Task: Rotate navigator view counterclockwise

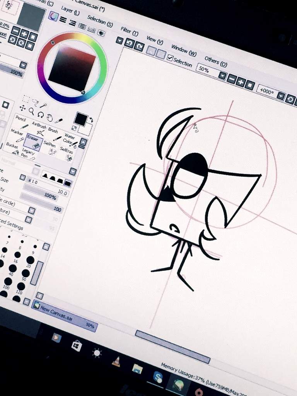Action: pyautogui.click(x=12, y=40)
